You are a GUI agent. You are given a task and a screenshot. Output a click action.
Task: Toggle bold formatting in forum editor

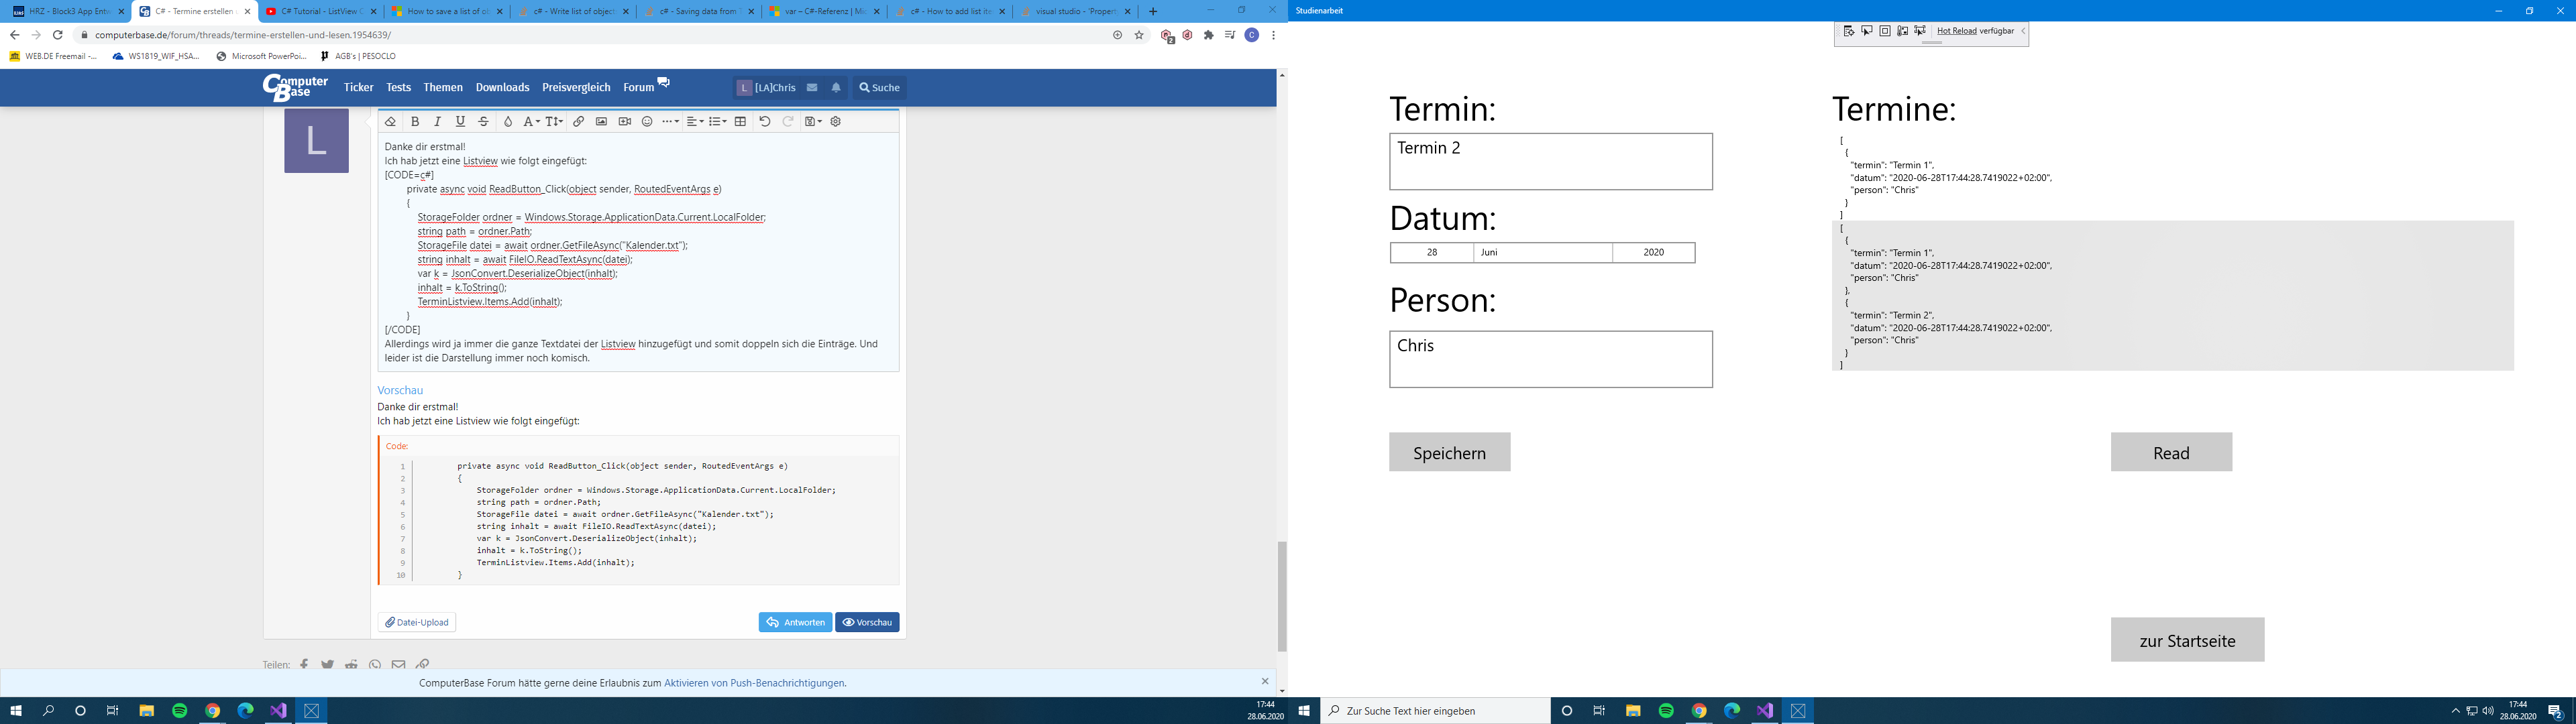(x=415, y=122)
